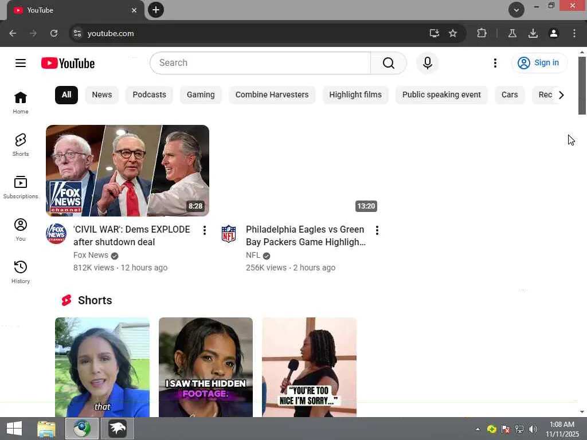
Task: Open the YouTube hamburger guide menu
Action: (21, 63)
